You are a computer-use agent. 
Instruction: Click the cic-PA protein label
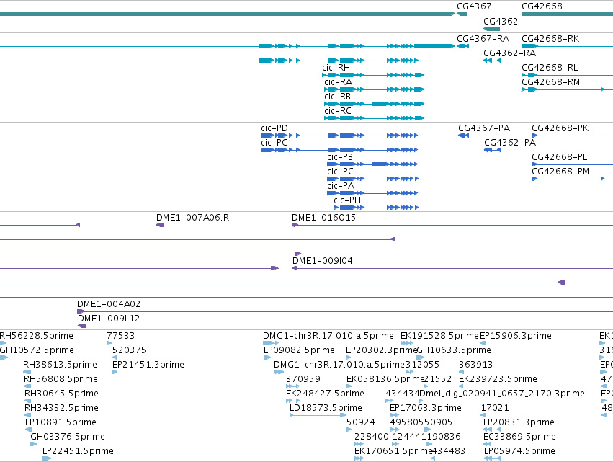pos(341,186)
